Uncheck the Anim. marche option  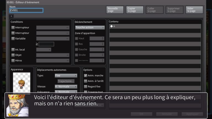(x=86, y=75)
